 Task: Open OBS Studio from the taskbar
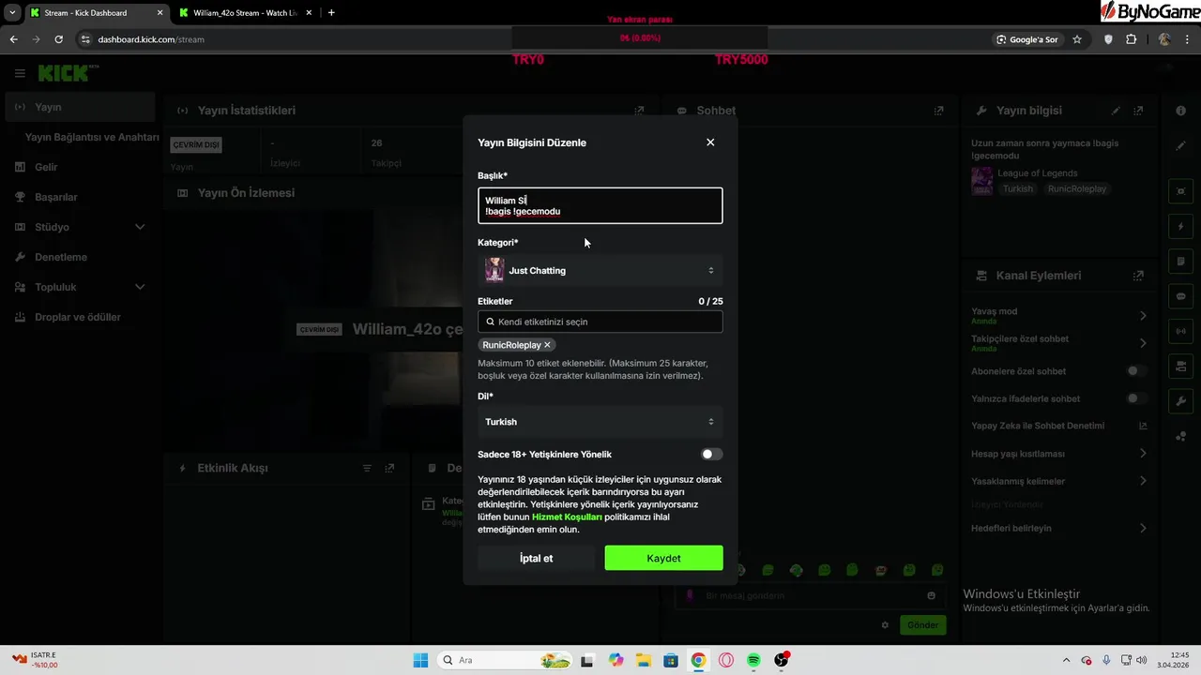[782, 660]
